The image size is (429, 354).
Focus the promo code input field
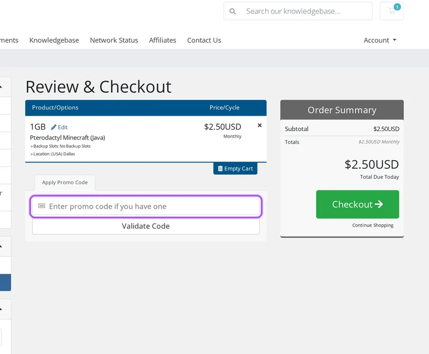pos(146,207)
